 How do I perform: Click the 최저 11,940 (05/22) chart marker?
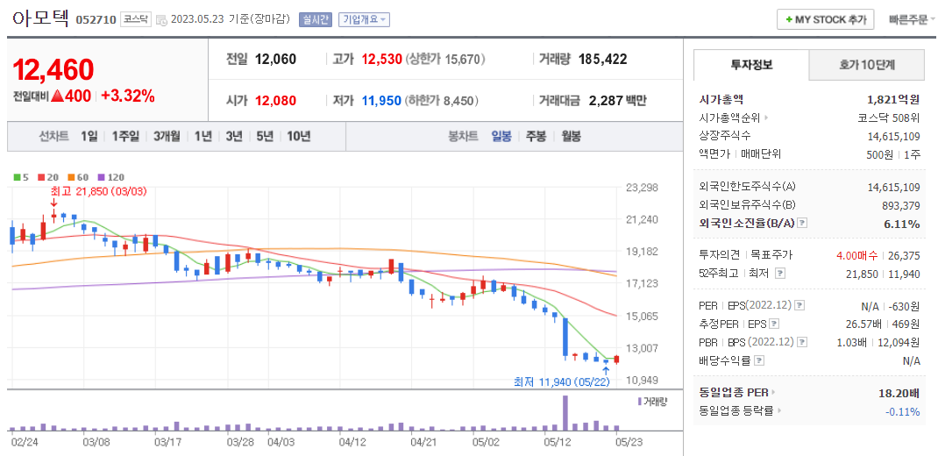[561, 381]
